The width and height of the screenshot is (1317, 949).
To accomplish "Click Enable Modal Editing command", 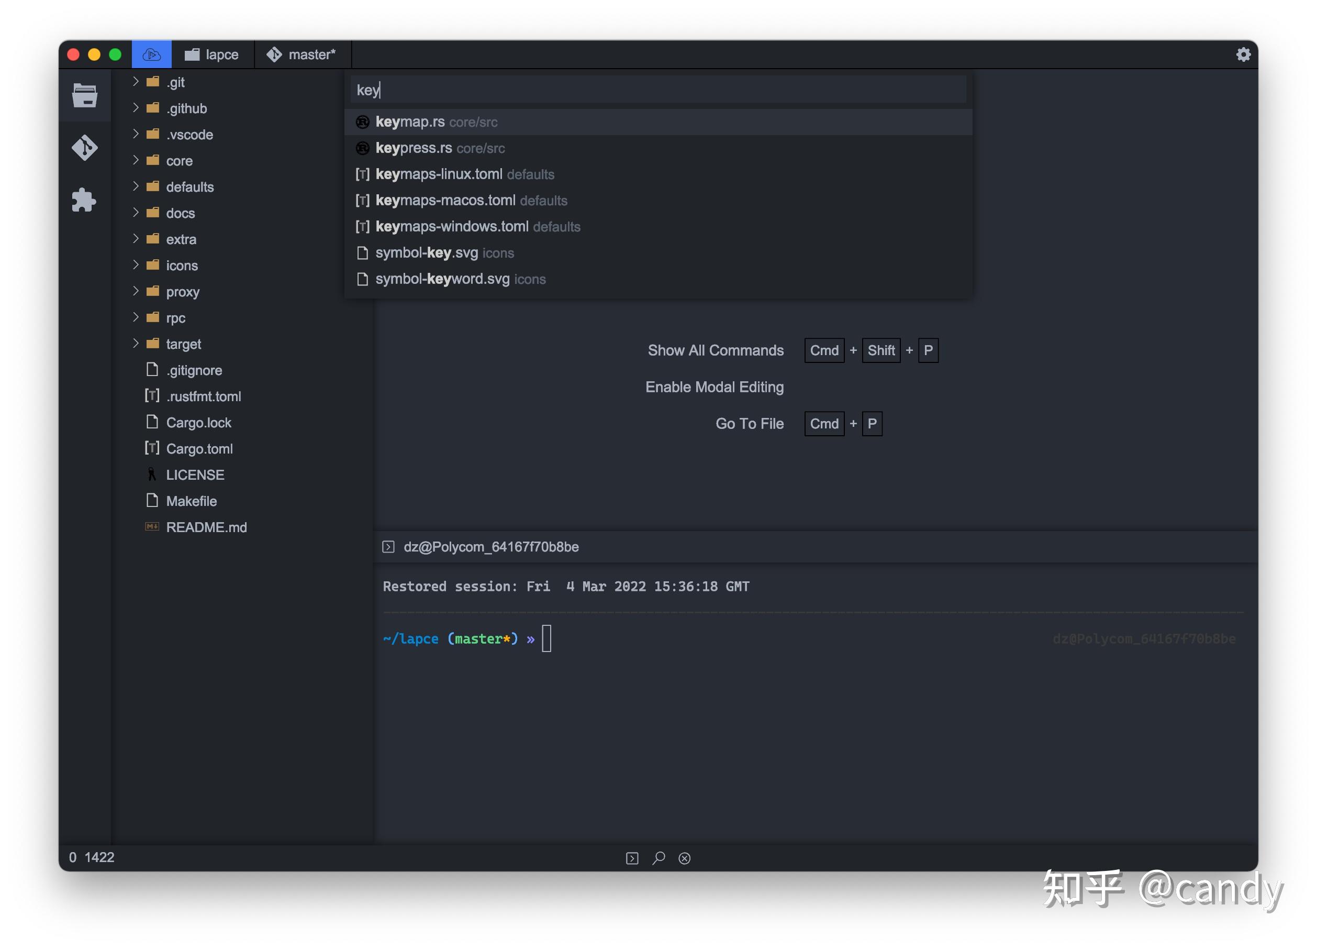I will (714, 387).
